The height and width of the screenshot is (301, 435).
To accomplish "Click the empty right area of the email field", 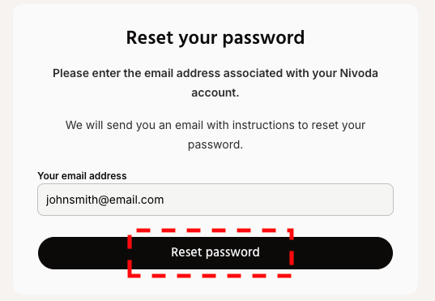I will (x=277, y=200).
